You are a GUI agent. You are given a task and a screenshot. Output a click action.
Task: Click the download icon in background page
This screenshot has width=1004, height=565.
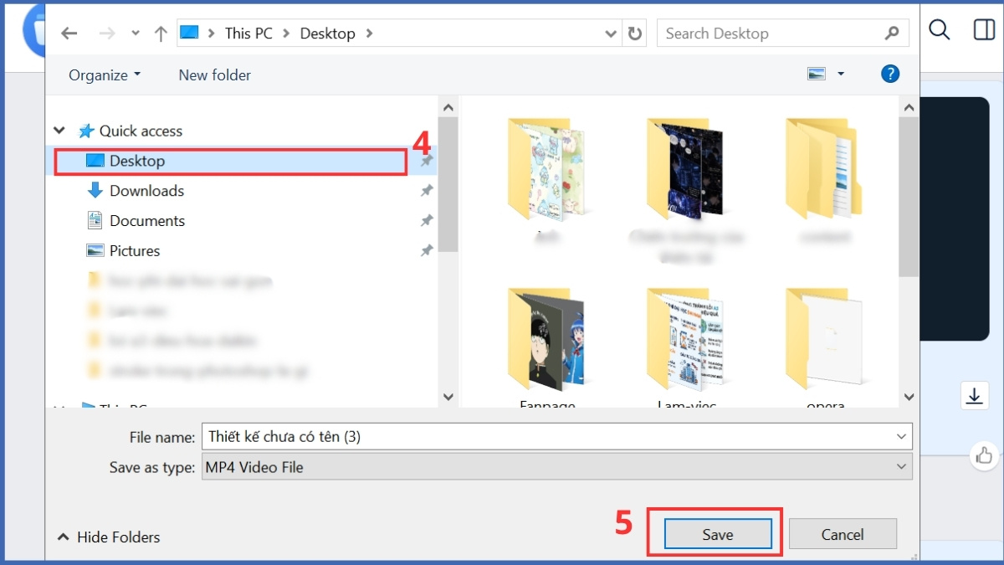point(974,395)
